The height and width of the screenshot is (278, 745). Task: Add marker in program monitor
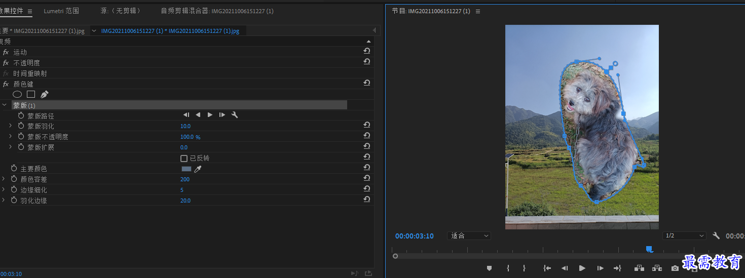pyautogui.click(x=489, y=268)
